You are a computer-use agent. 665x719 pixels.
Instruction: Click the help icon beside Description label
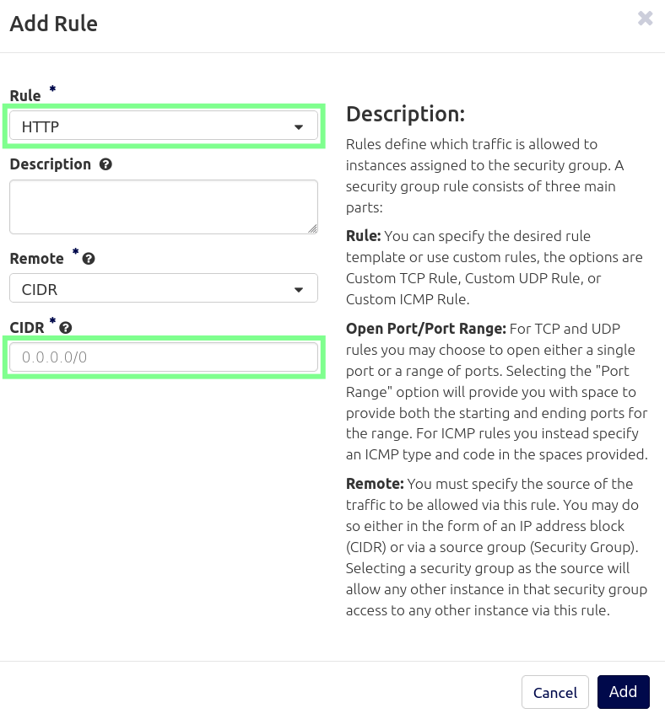[105, 164]
